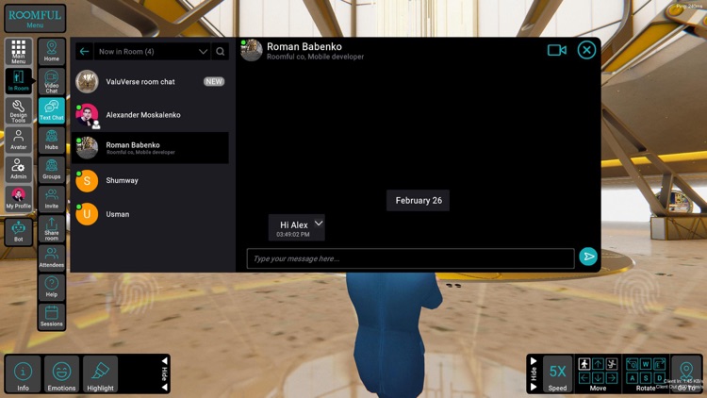
Task: Open Design Tools in sidebar
Action: (x=19, y=110)
